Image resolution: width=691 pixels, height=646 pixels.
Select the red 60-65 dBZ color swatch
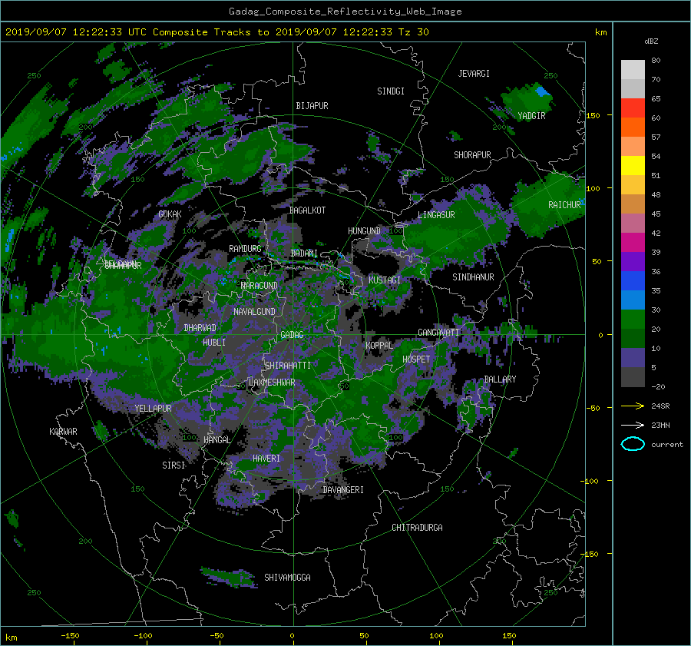633,108
